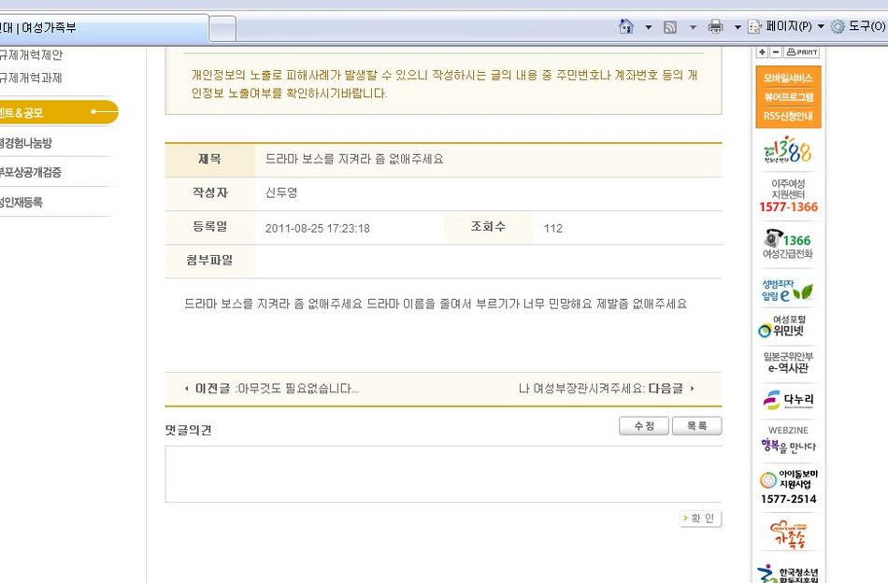Viewport: 888px width, 583px height.
Task: Click inside the 덧글의견 comment box
Action: 443,474
